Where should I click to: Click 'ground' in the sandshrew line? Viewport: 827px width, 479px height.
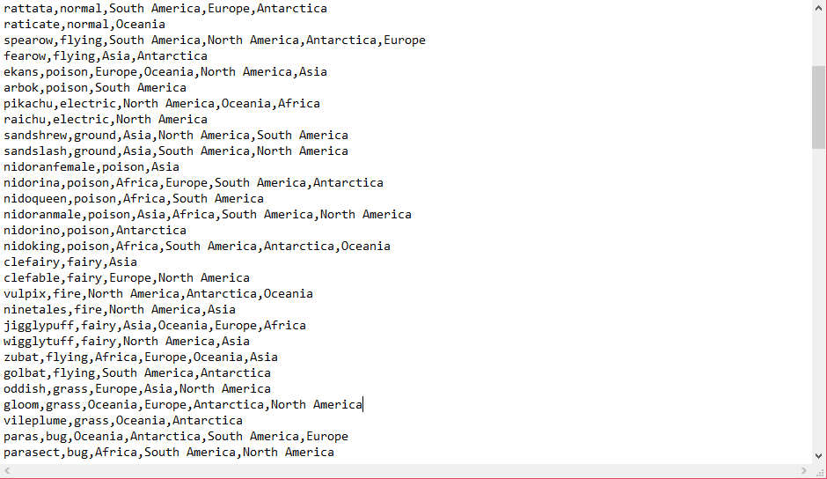tap(95, 136)
